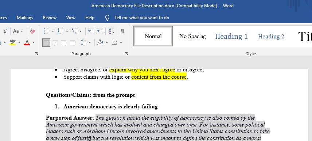Clear all formatting with eraser icon
This screenshot has width=312, height=141.
[x=32, y=31]
